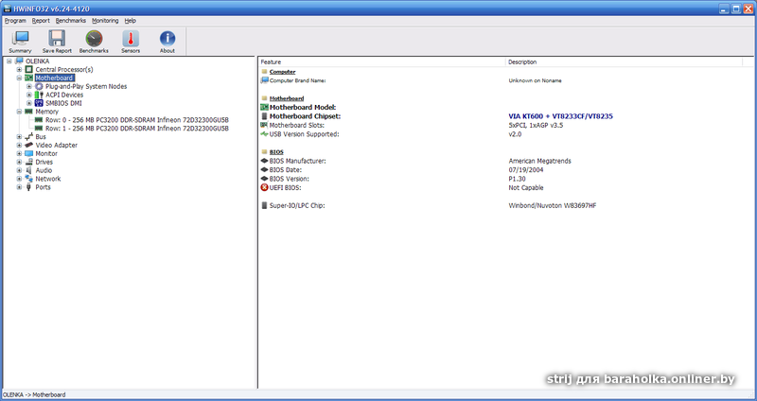Click the USB Version Supported icon
The height and width of the screenshot is (401, 757).
264,134
